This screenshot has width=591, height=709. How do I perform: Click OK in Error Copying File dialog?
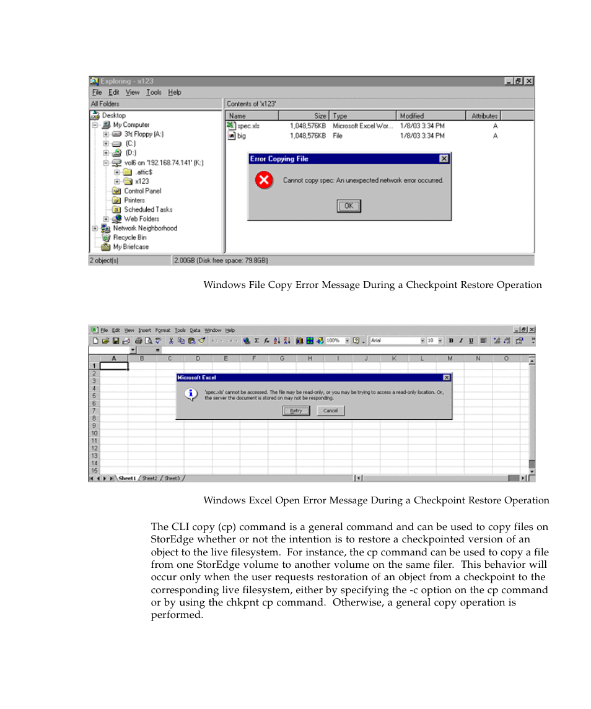[x=349, y=206]
